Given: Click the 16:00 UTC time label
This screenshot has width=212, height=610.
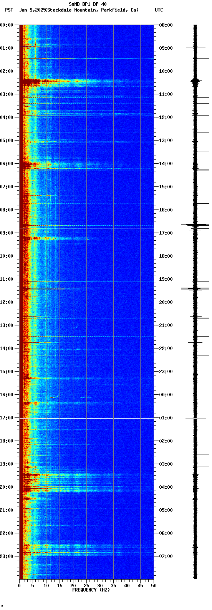Looking at the screenshot, I should [166, 210].
